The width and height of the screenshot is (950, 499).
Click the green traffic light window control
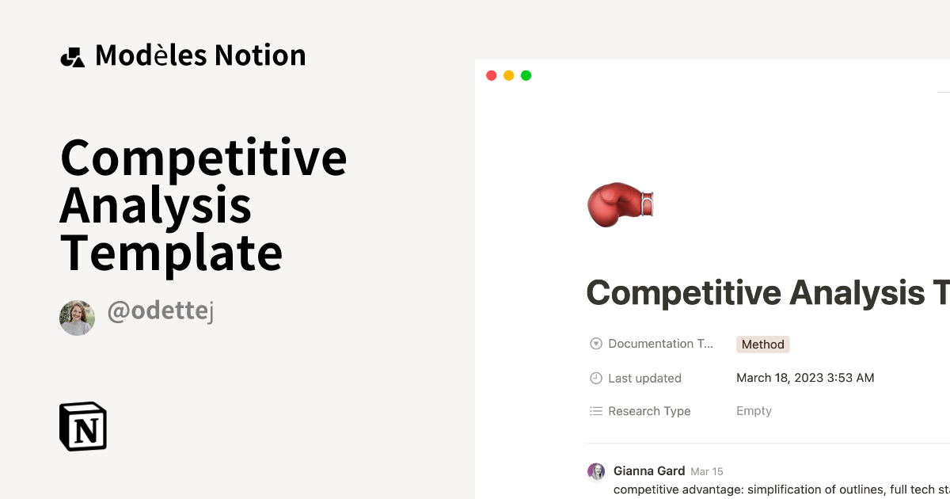pyautogui.click(x=526, y=75)
